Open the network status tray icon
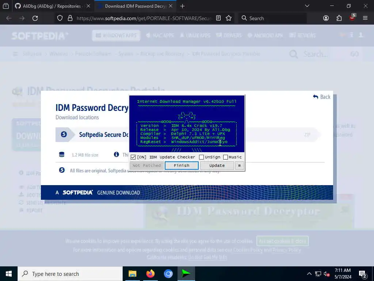Image resolution: width=374 pixels, height=281 pixels. point(318,274)
